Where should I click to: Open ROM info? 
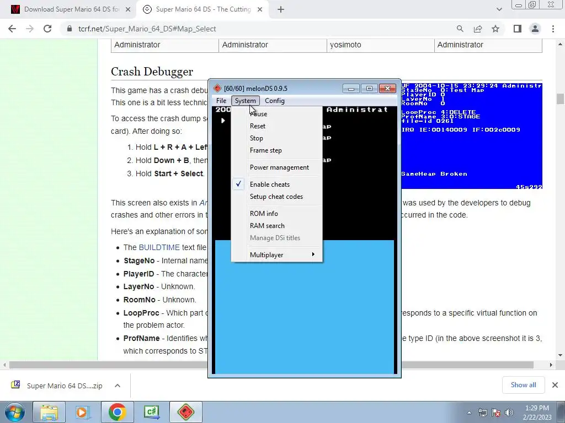(x=277, y=213)
